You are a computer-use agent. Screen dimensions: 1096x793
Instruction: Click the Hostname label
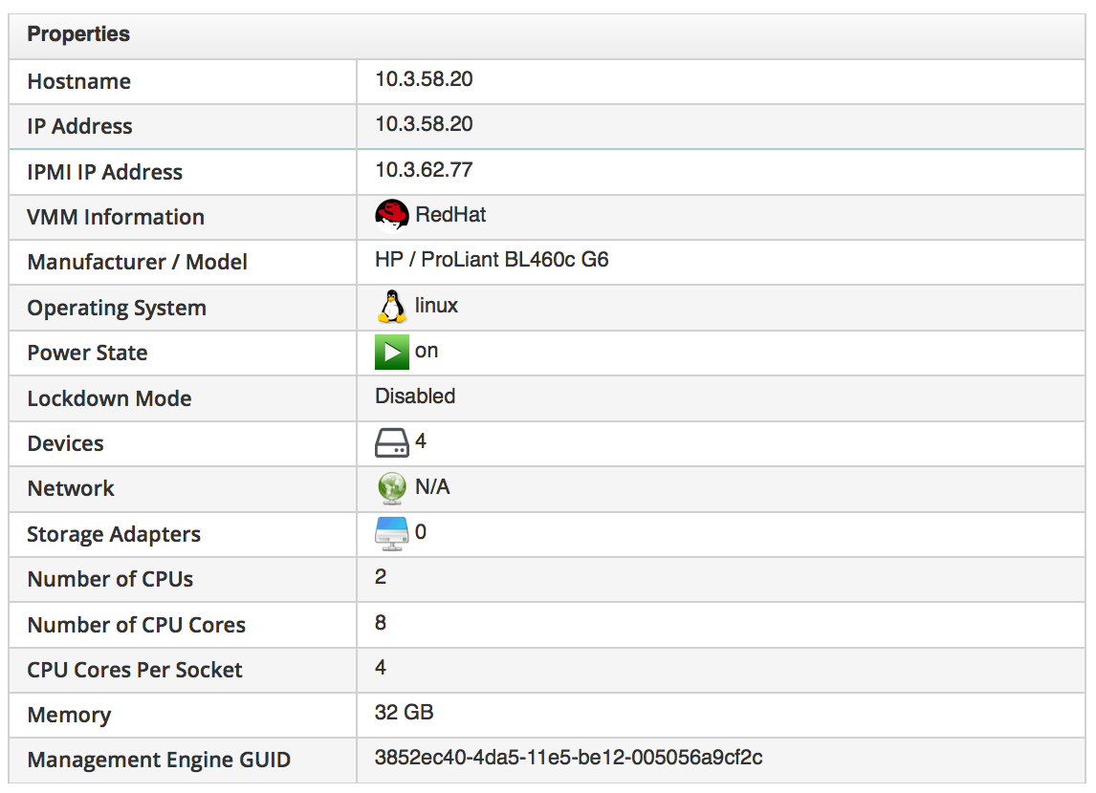pos(79,81)
